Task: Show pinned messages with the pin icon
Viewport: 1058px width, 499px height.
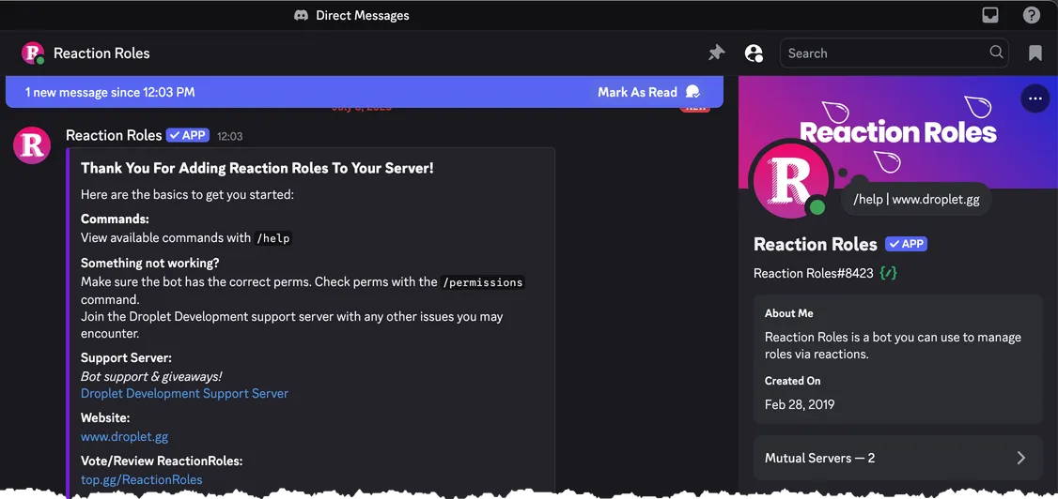Action: 716,53
